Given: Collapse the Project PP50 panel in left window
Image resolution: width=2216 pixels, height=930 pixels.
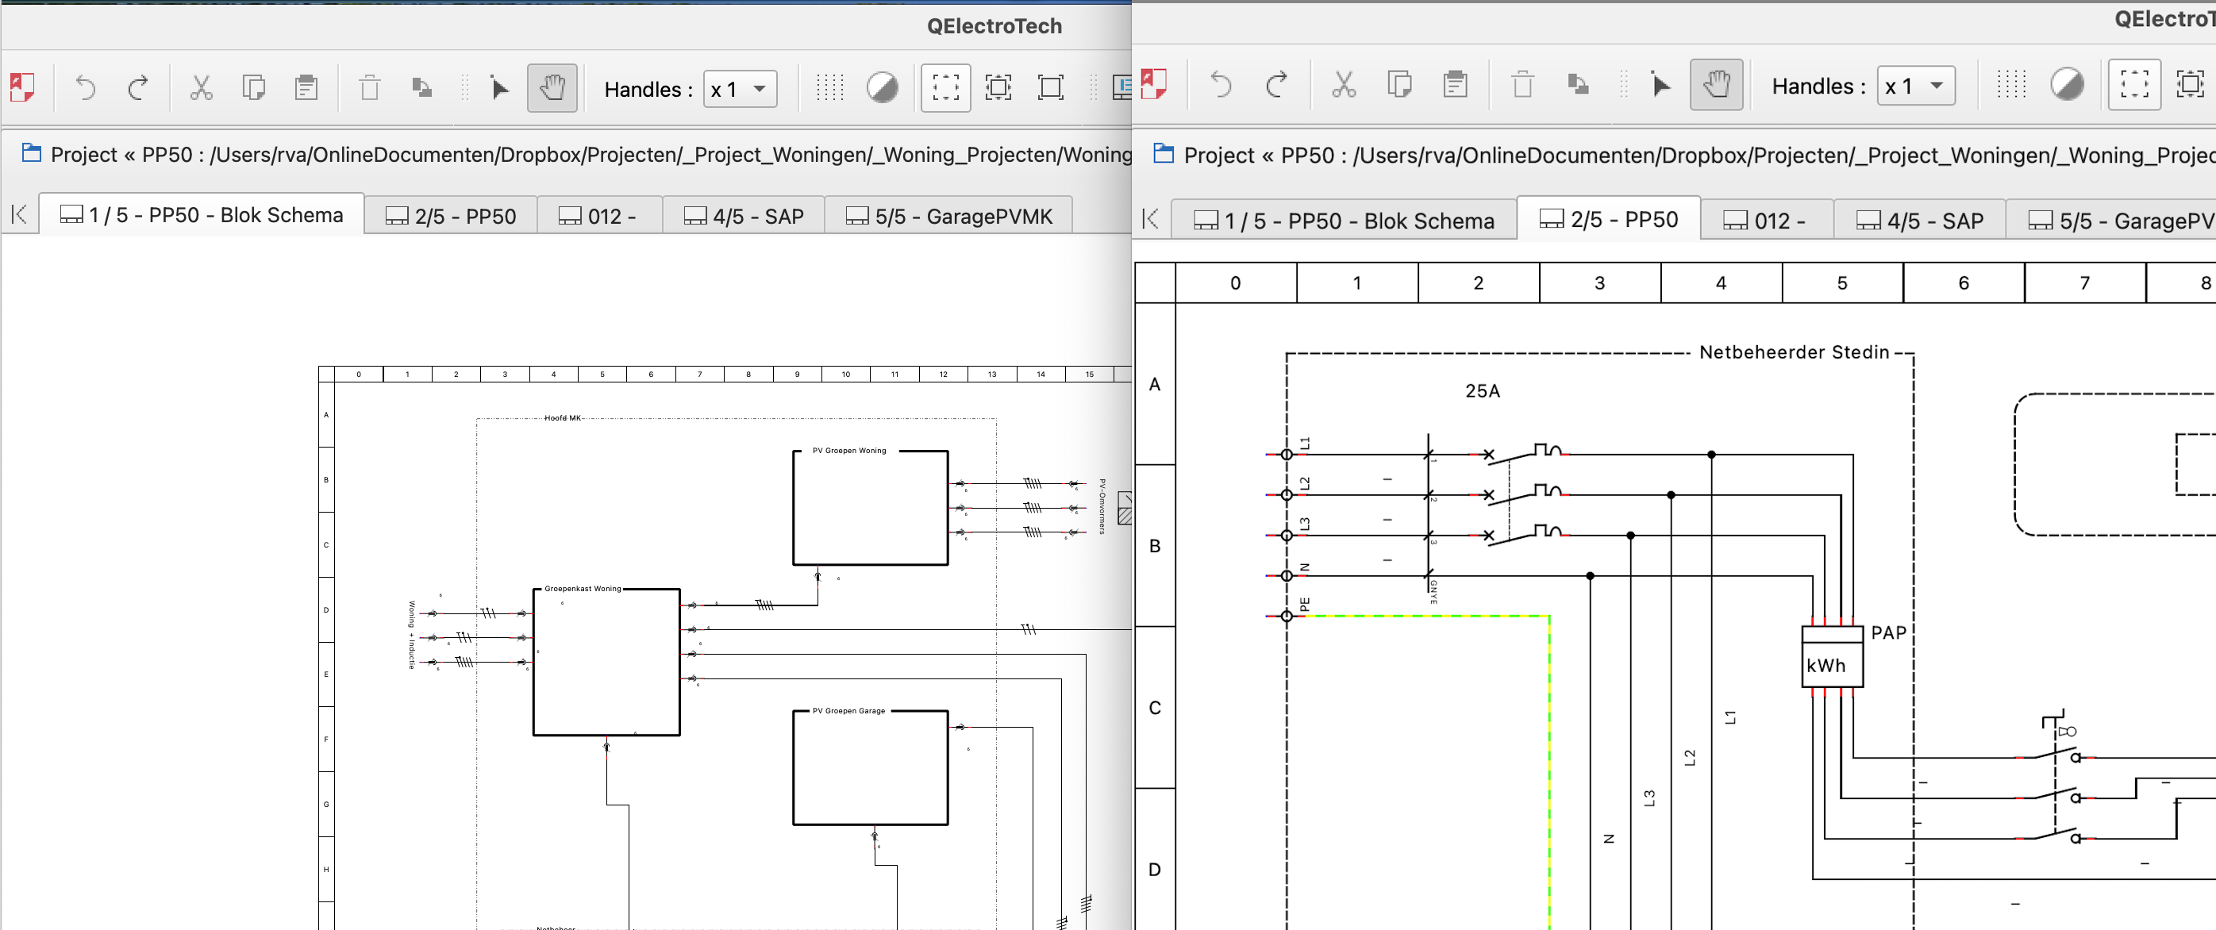Looking at the screenshot, I should click(32, 154).
